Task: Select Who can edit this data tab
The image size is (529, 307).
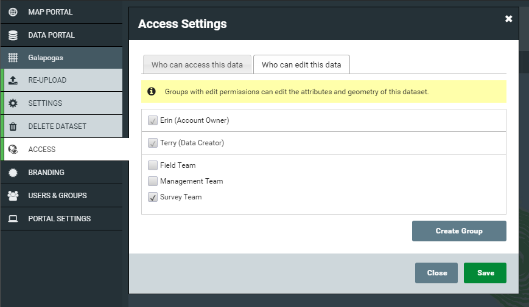Action: coord(301,64)
